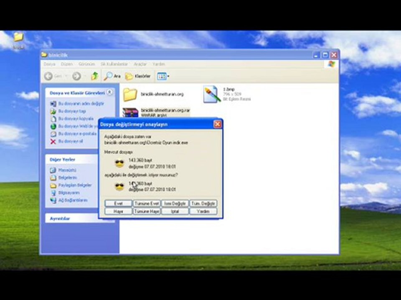Click the binicilik window title bar icon
The height and width of the screenshot is (300, 401).
point(44,55)
